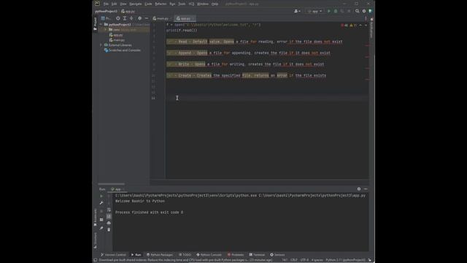Expand all in Project panel
The image size is (467, 263).
125,18
